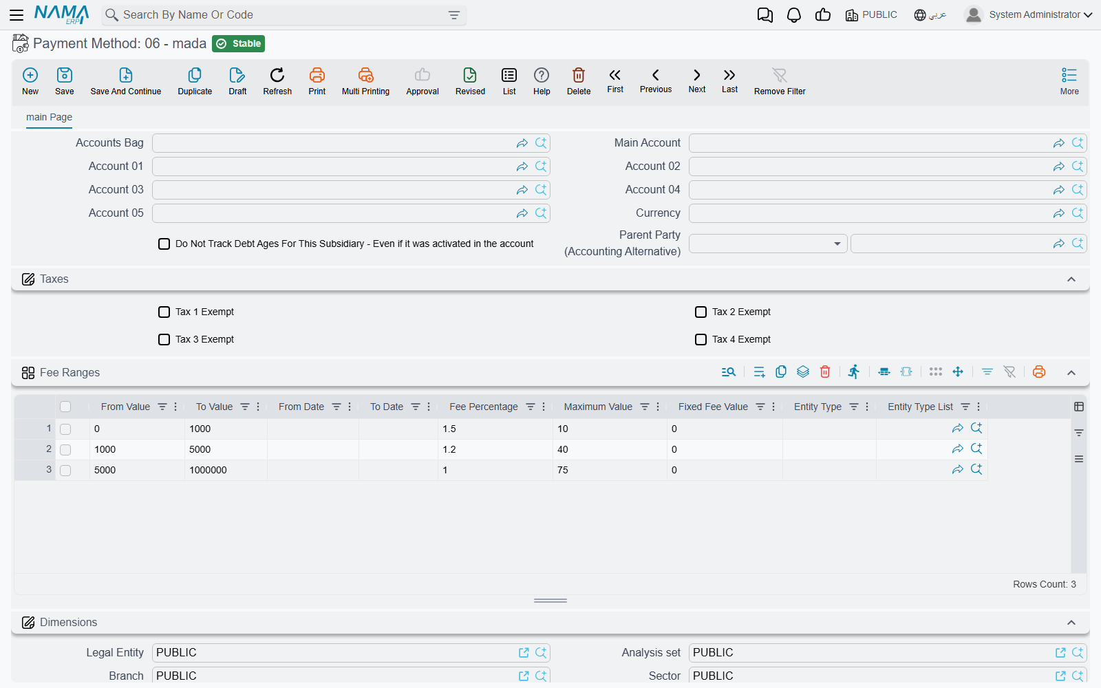This screenshot has height=688, width=1101.
Task: Tick Tax 3 Exempt box
Action: click(164, 339)
